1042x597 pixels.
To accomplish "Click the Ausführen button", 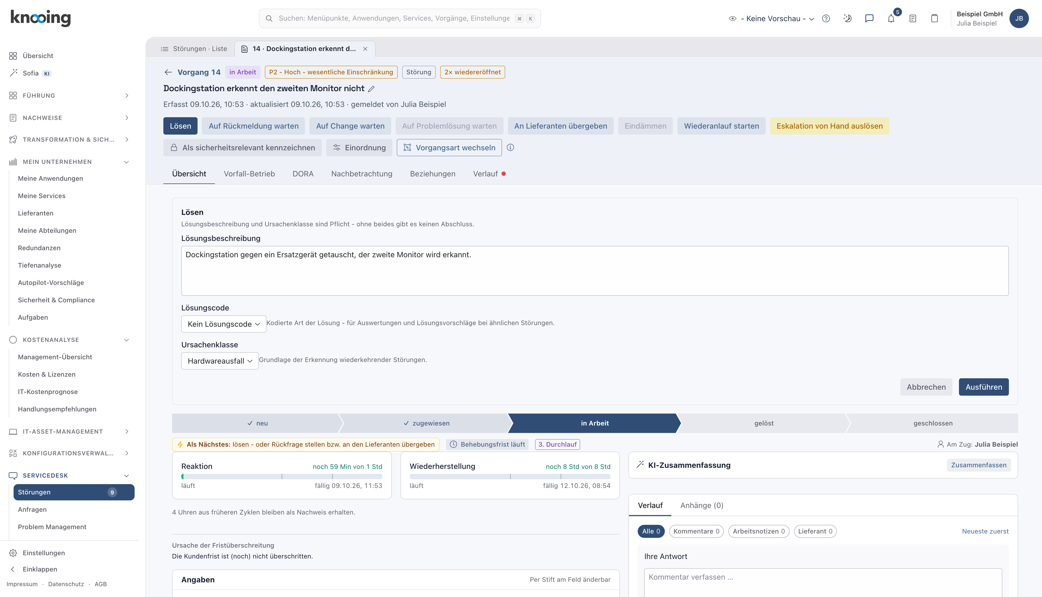I will click(x=983, y=387).
